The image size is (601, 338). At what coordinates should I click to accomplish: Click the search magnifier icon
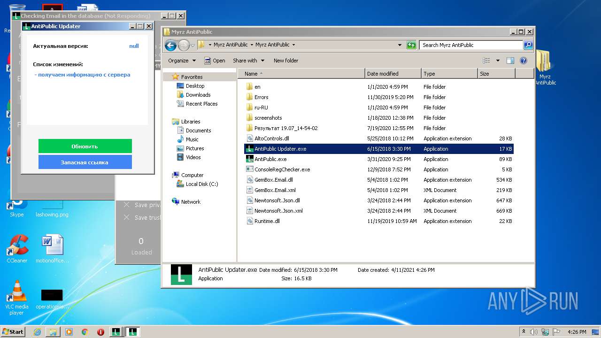528,45
